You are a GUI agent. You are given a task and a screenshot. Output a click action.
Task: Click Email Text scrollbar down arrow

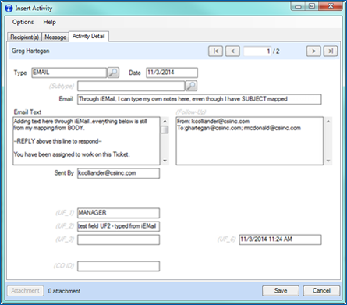[x=165, y=161]
